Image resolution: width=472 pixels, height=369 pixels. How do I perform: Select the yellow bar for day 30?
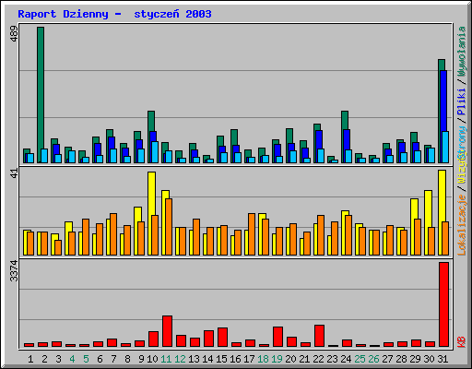click(428, 209)
